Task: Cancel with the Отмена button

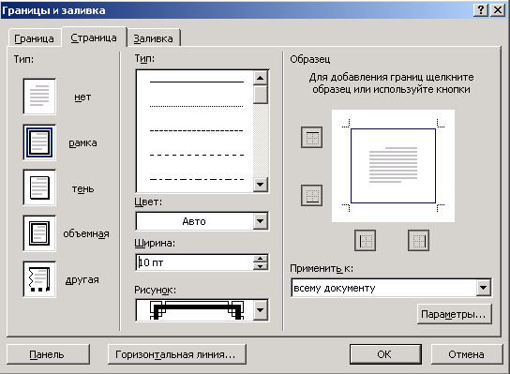Action: click(467, 354)
